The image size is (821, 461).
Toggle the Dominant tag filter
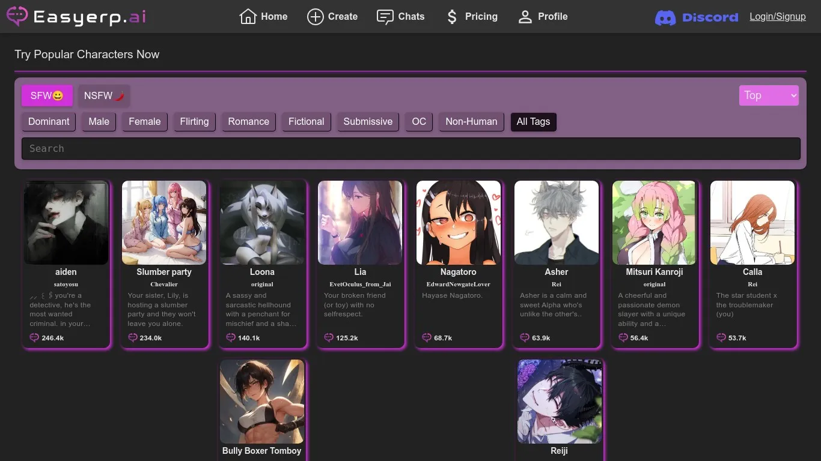click(49, 121)
